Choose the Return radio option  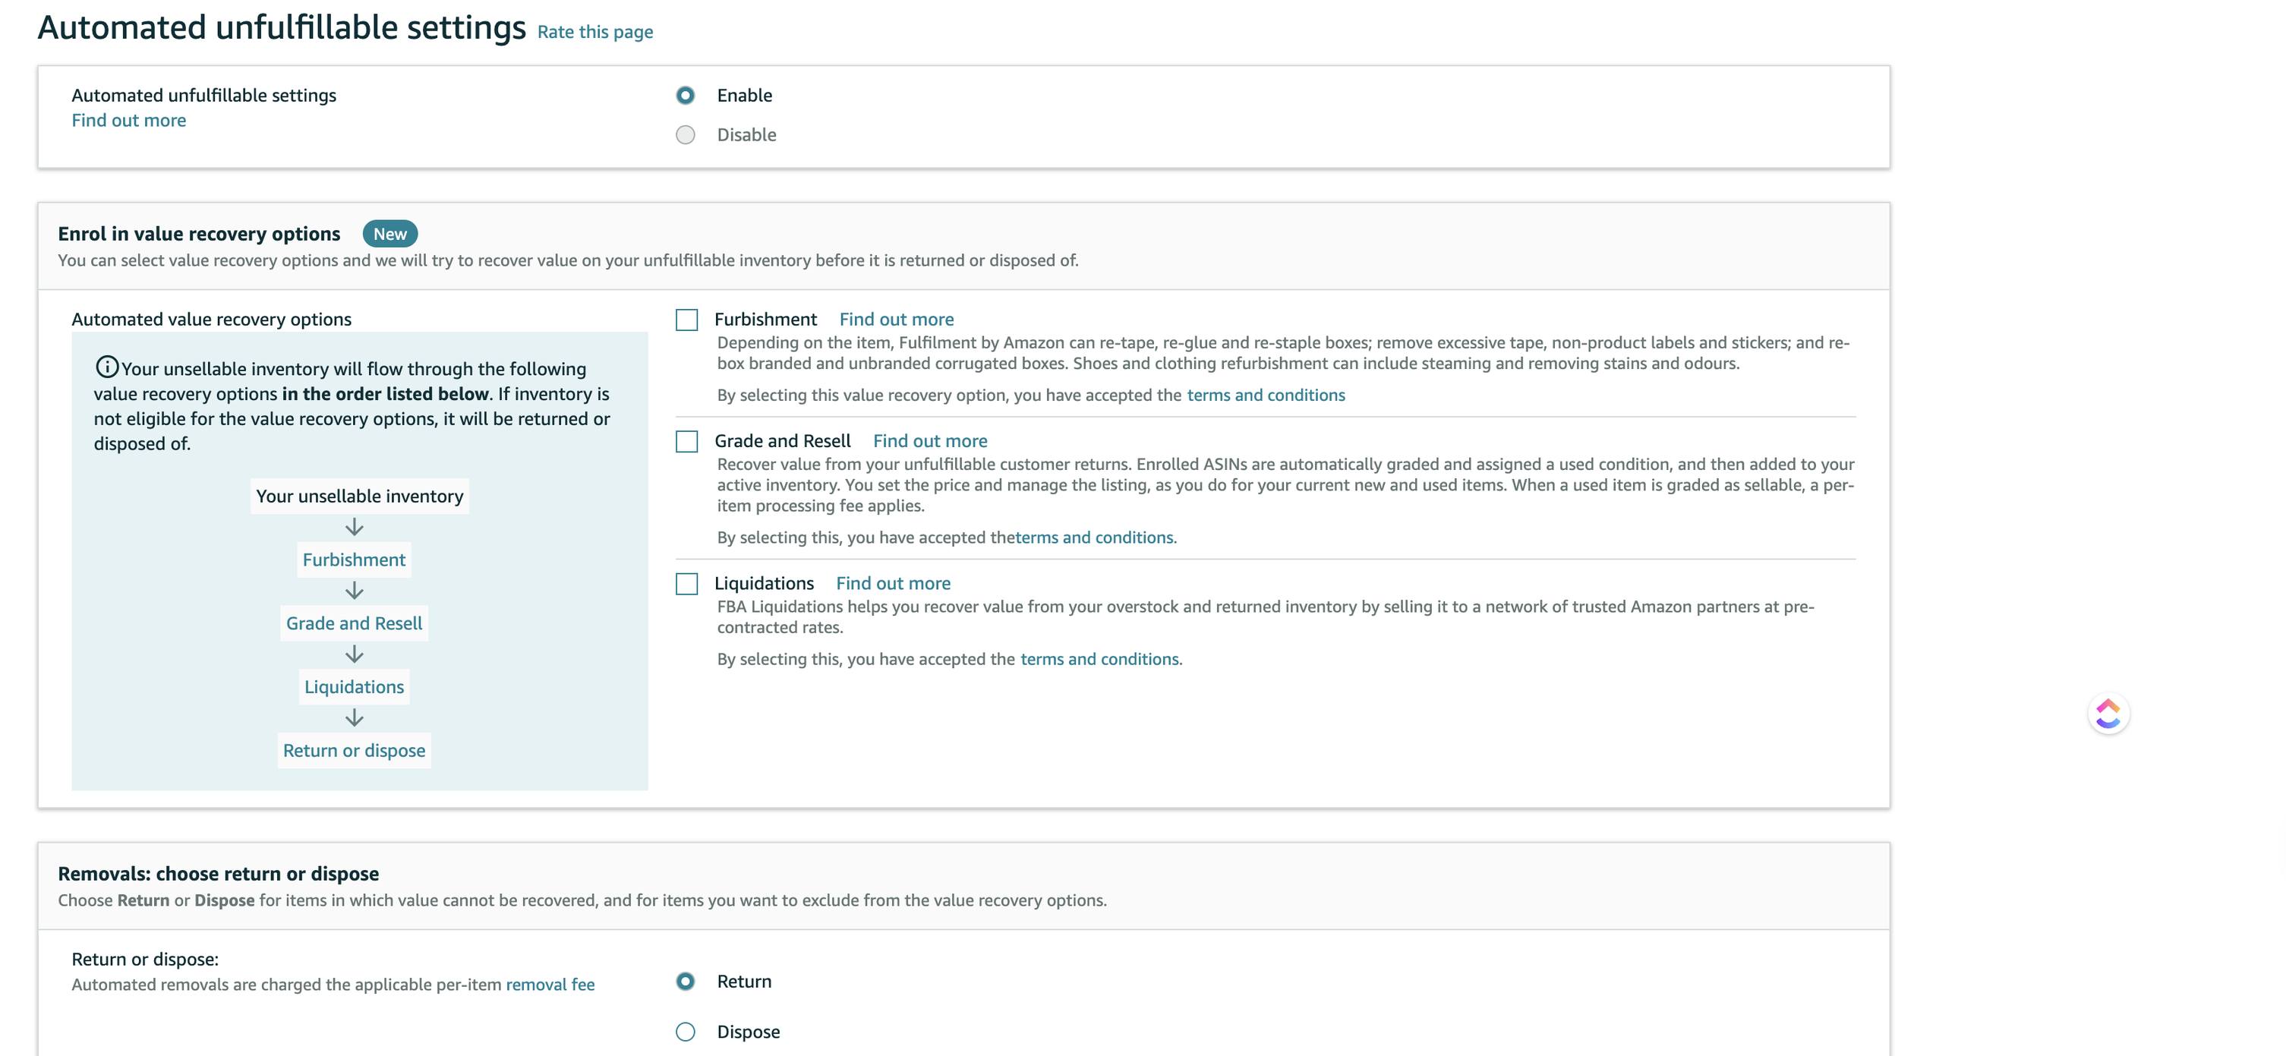pos(685,982)
